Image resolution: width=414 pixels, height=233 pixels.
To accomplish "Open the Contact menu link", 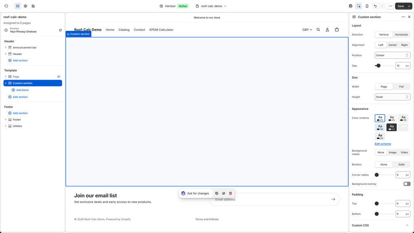I will pyautogui.click(x=139, y=30).
